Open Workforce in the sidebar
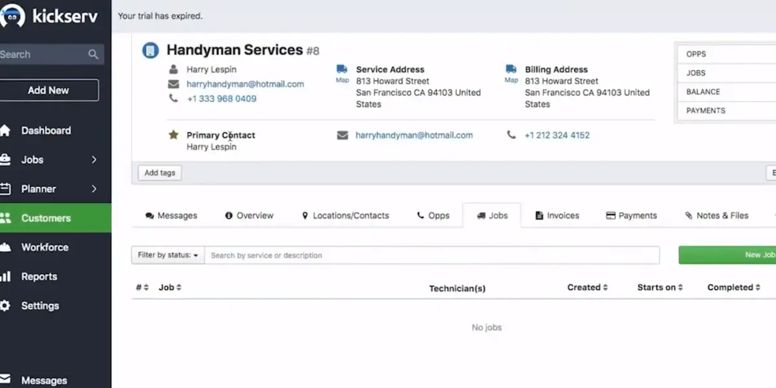Image resolution: width=776 pixels, height=388 pixels. click(x=45, y=247)
